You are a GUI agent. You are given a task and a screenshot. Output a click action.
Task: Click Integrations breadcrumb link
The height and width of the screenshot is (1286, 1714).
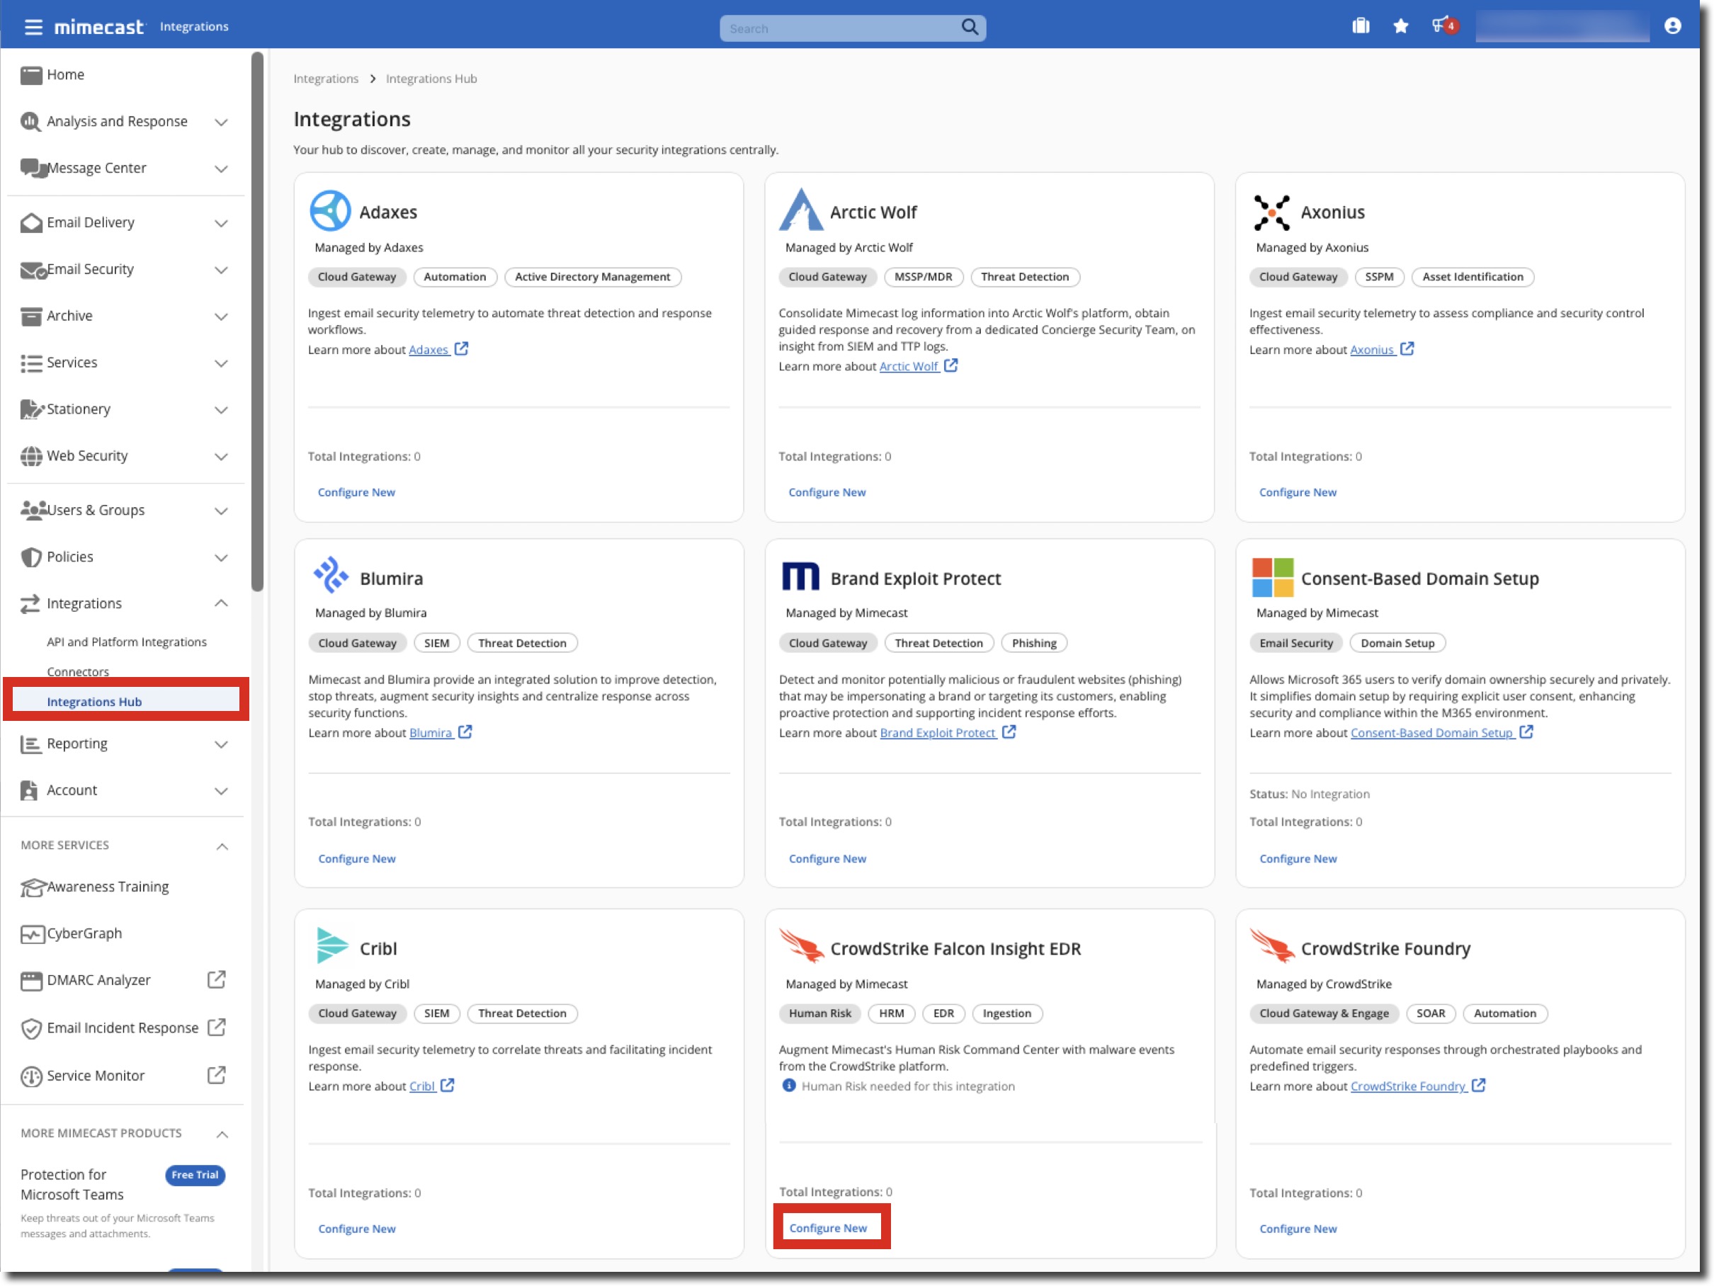pos(325,79)
